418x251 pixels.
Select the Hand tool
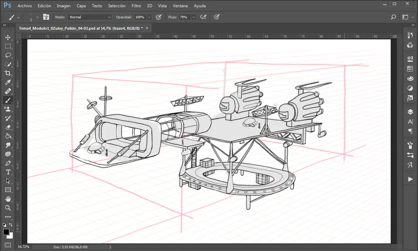tap(8, 199)
